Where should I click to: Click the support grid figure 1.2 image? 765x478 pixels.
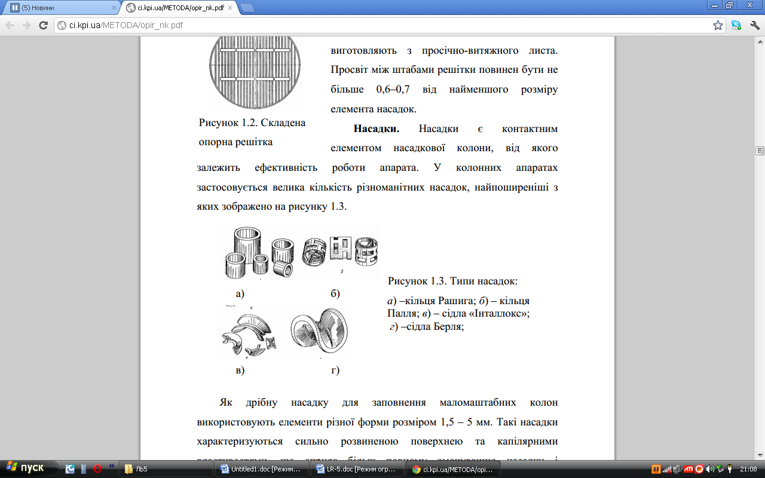[255, 73]
